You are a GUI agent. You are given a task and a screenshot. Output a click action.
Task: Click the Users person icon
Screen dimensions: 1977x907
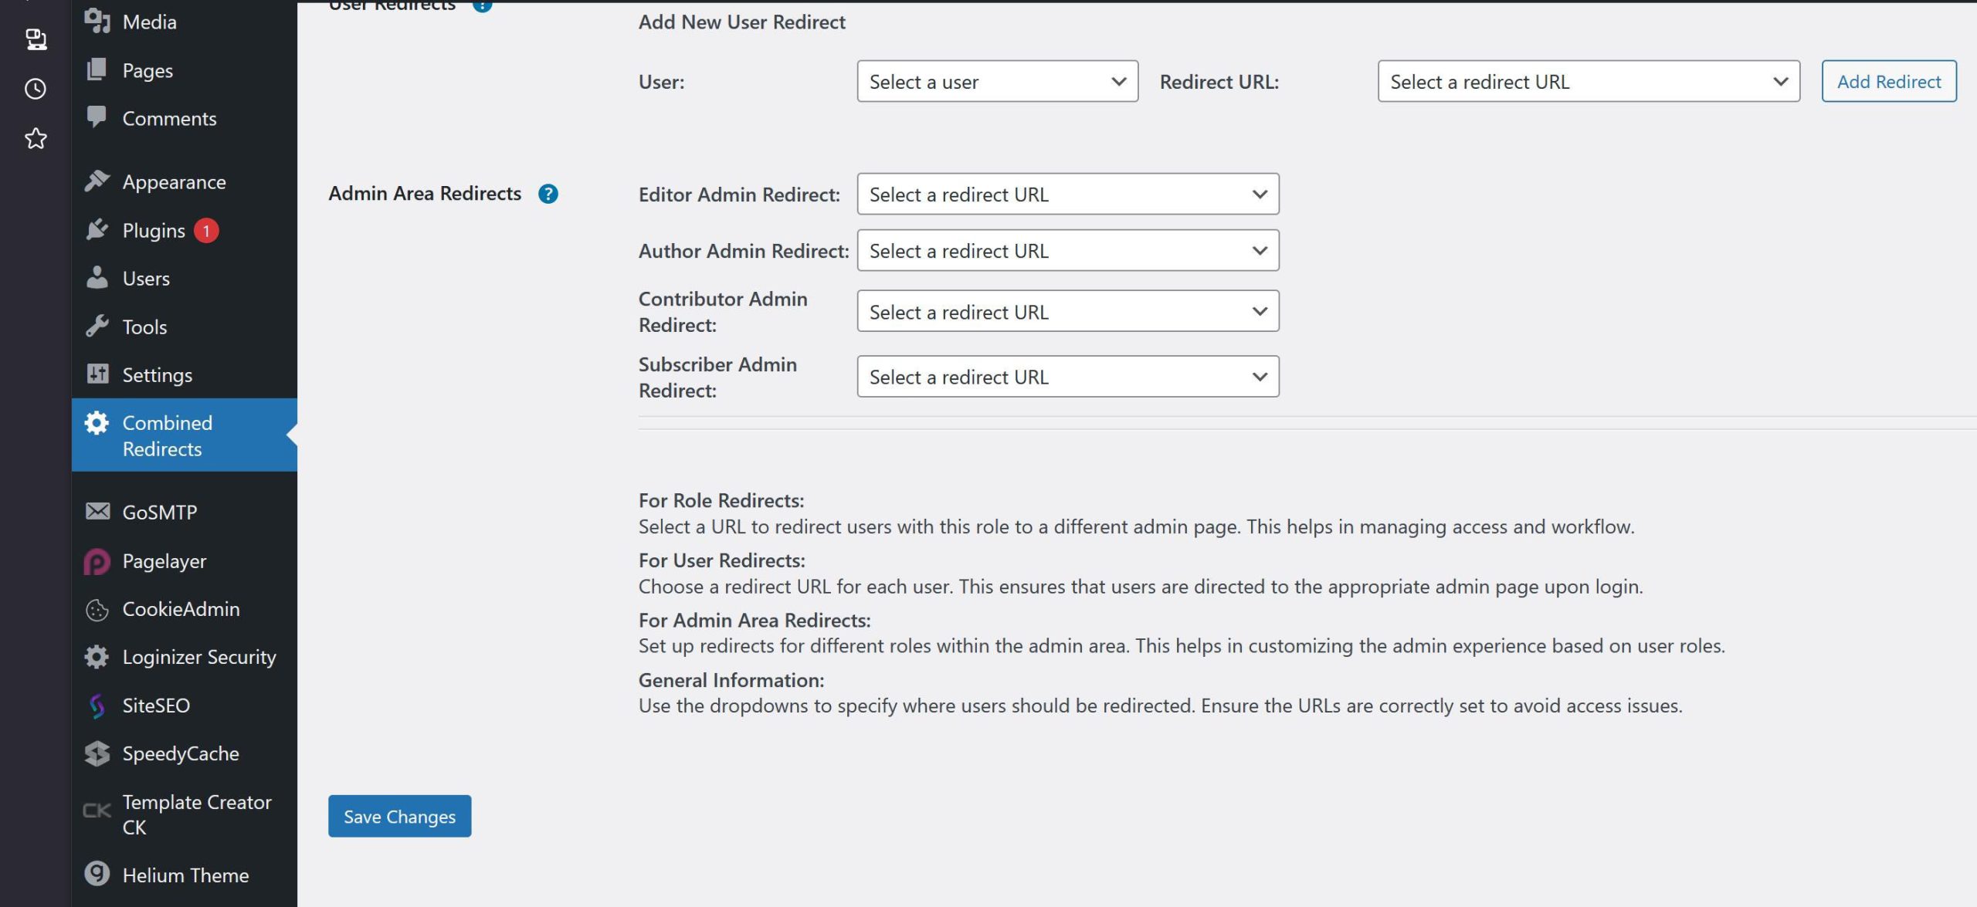tap(97, 278)
